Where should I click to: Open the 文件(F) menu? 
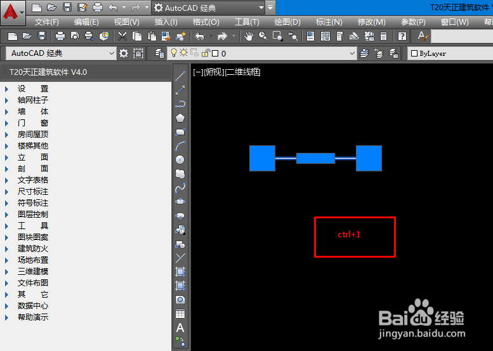point(47,22)
